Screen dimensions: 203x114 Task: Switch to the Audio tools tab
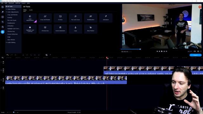pos(31,10)
